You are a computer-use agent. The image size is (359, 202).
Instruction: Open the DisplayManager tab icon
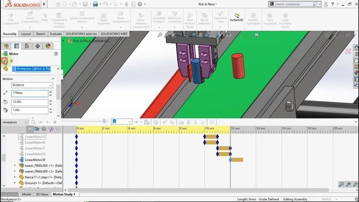(48, 46)
